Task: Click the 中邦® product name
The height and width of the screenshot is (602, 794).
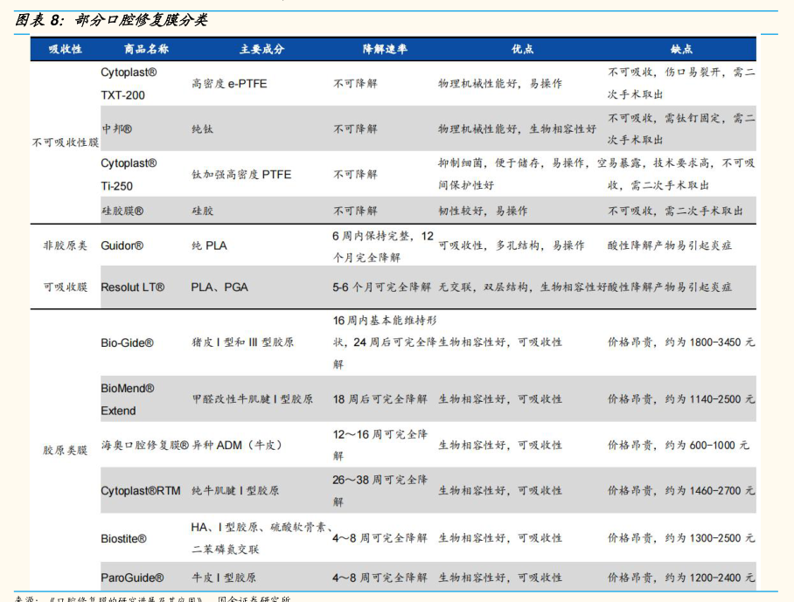Action: [x=116, y=128]
